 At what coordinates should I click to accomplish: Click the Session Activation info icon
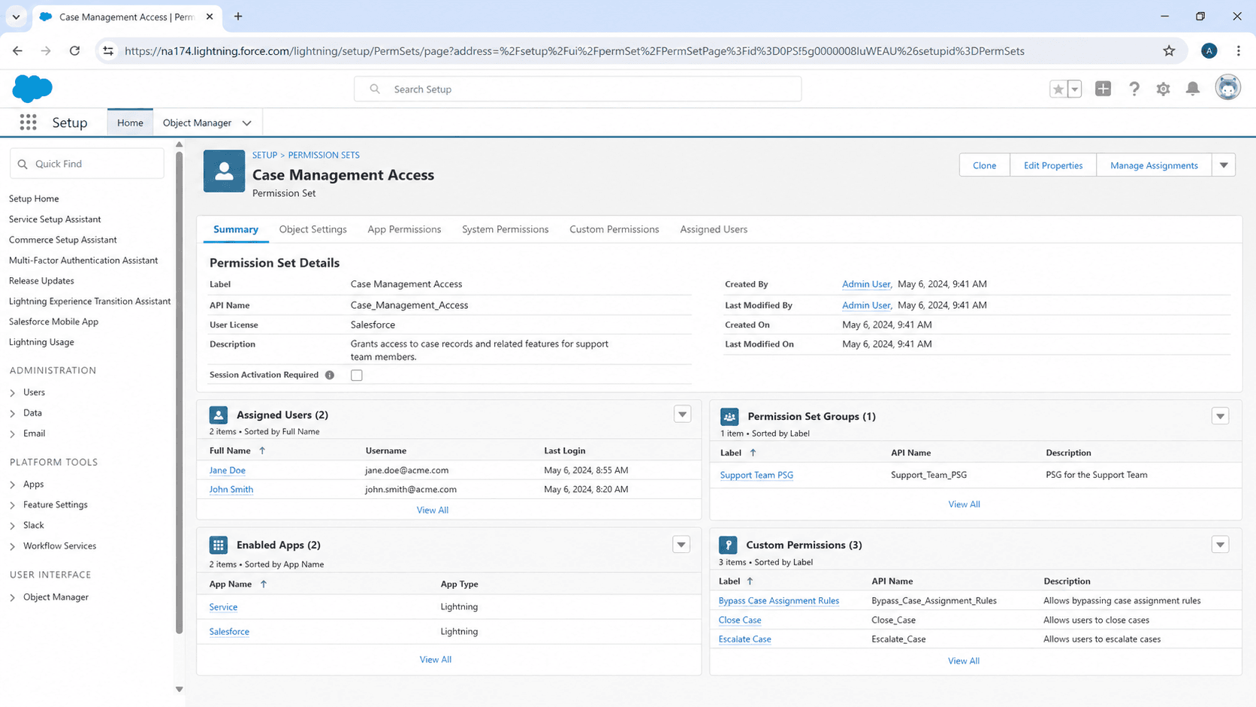(330, 375)
